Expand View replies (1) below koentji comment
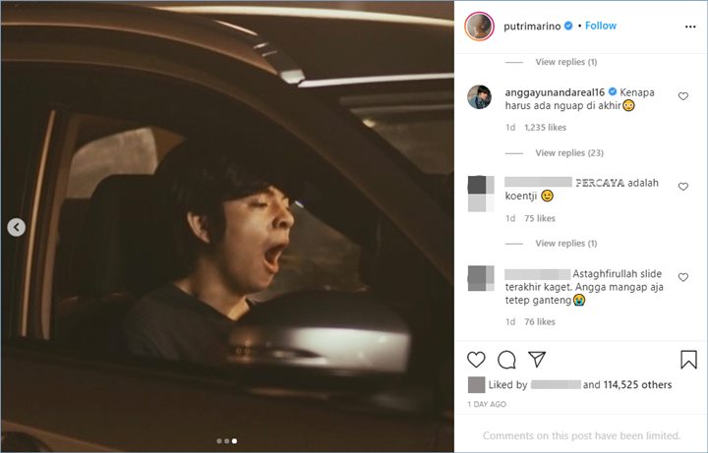Viewport: 708px width, 453px height. point(565,244)
